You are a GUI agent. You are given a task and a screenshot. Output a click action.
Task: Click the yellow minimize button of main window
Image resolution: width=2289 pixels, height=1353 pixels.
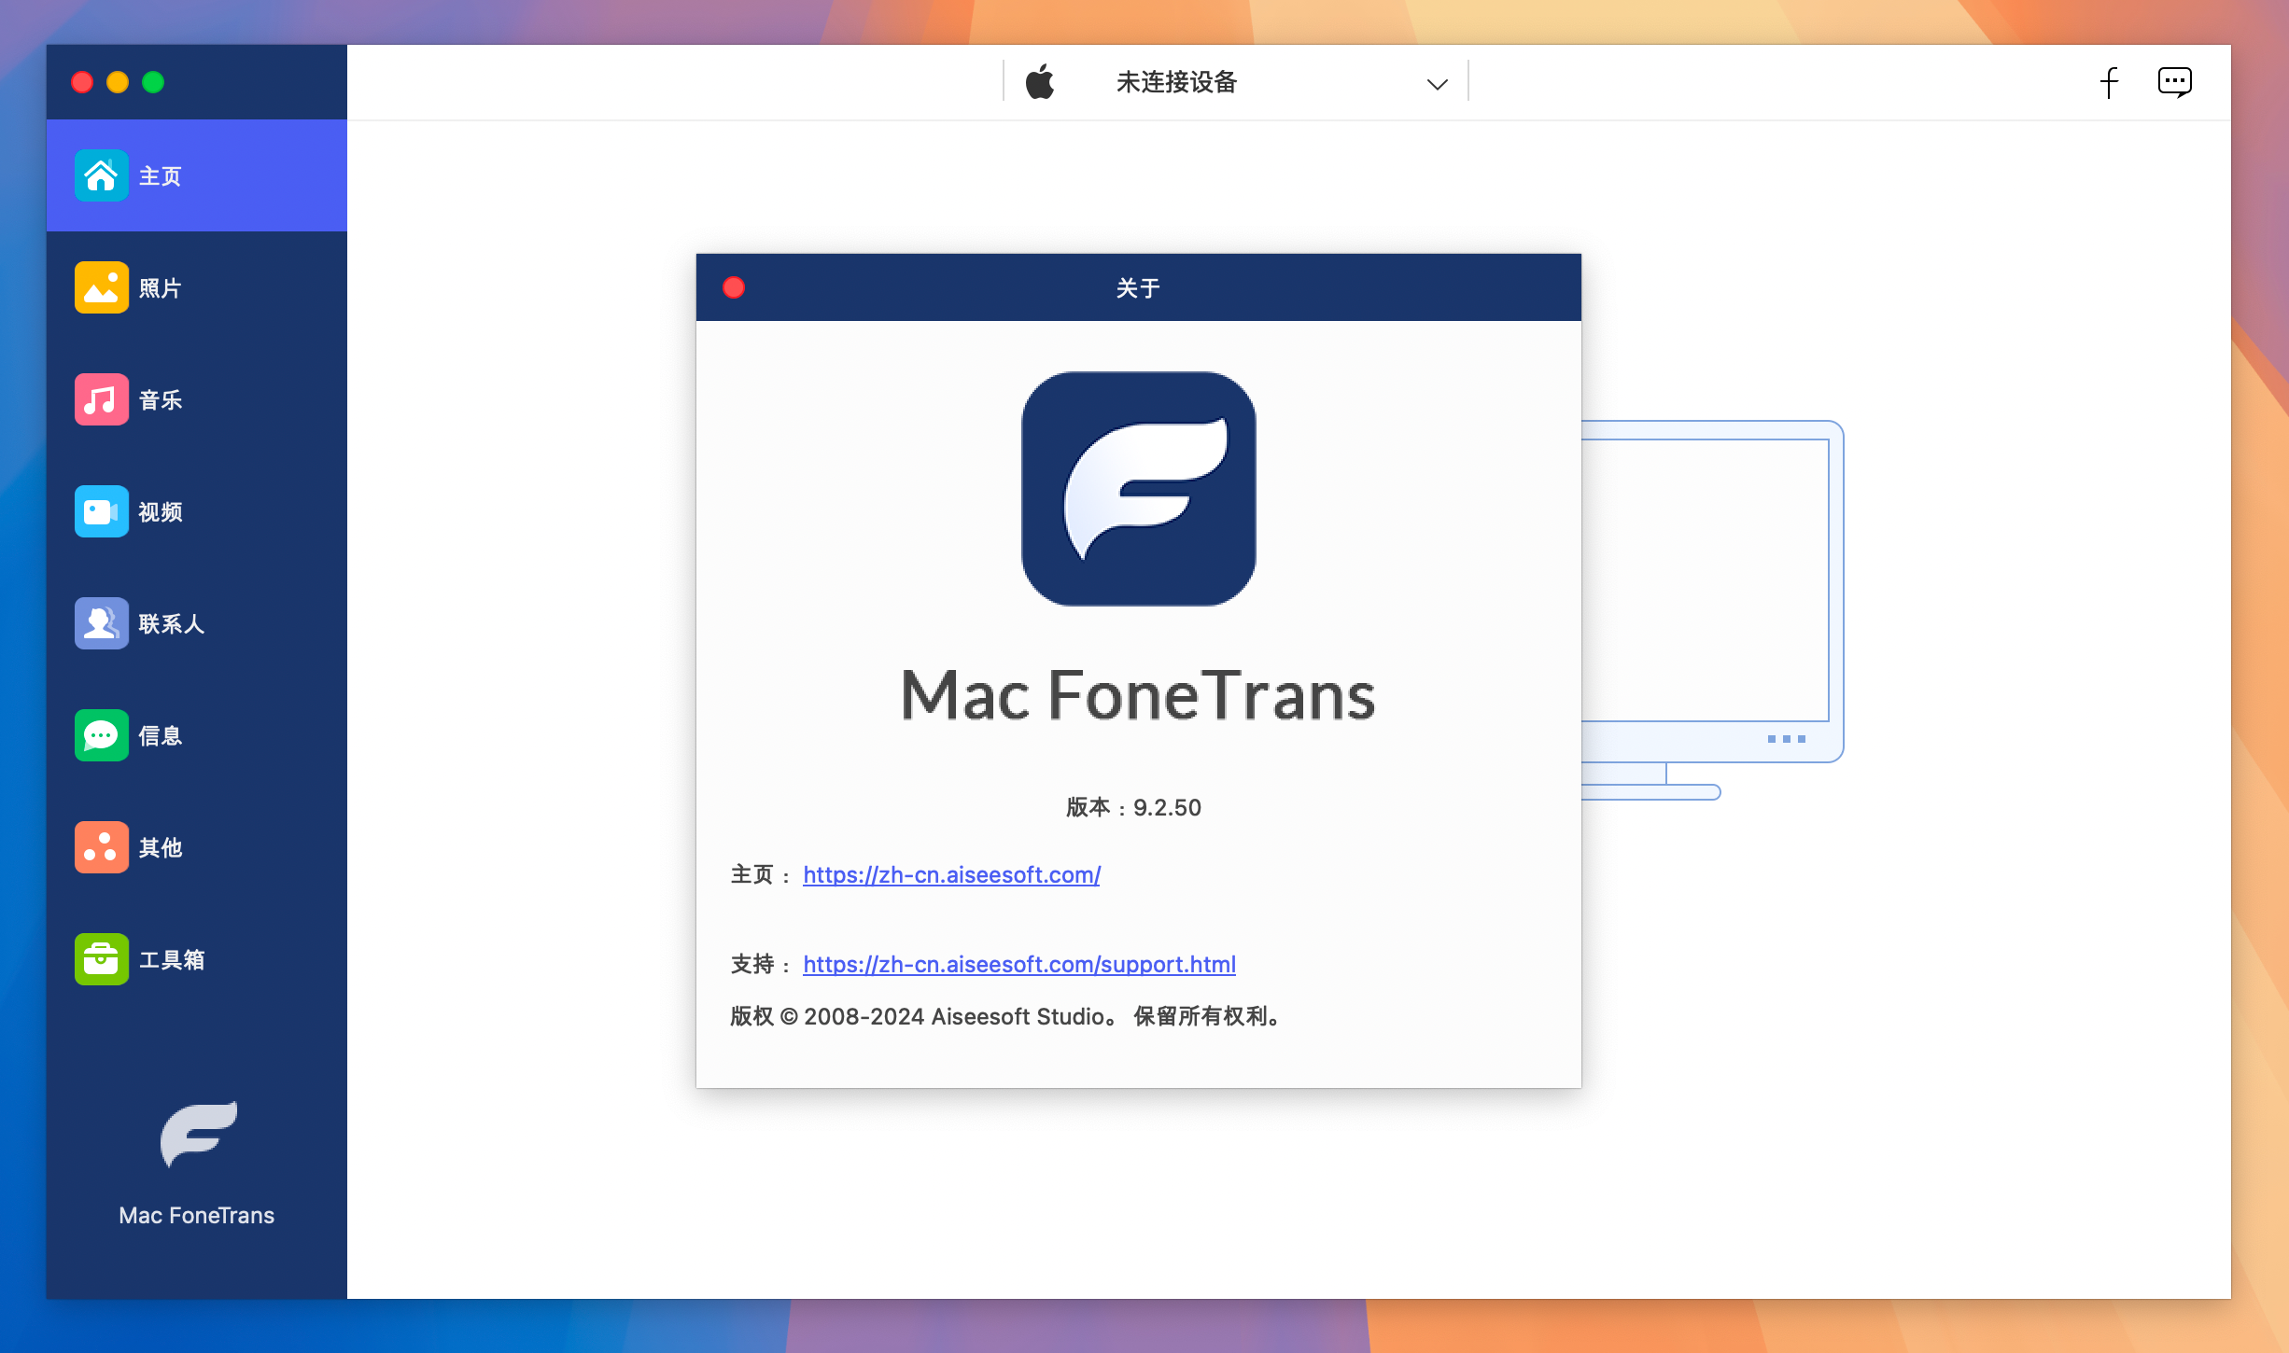coord(118,82)
